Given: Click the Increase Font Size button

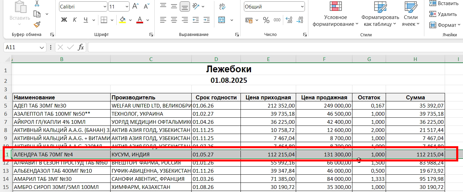Looking at the screenshot, I should pyautogui.click(x=135, y=6).
